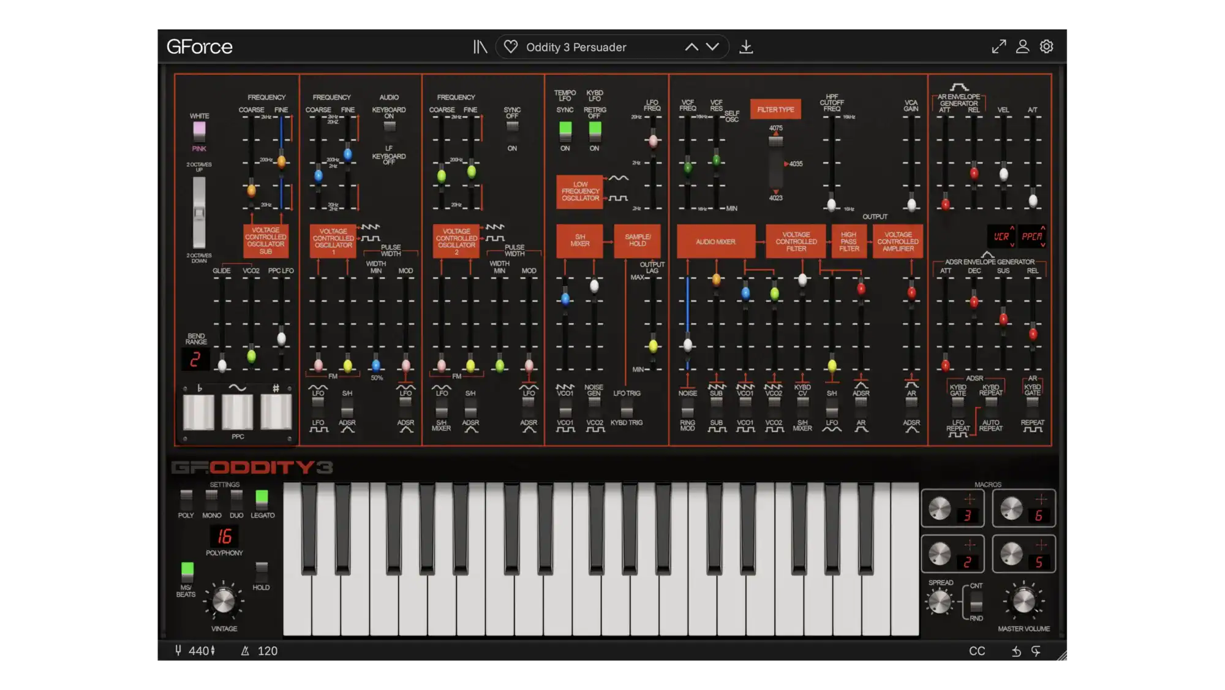Open the settings gear icon
1225x690 pixels.
1047,47
